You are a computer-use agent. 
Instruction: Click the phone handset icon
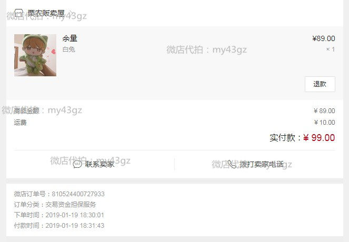(x=232, y=164)
